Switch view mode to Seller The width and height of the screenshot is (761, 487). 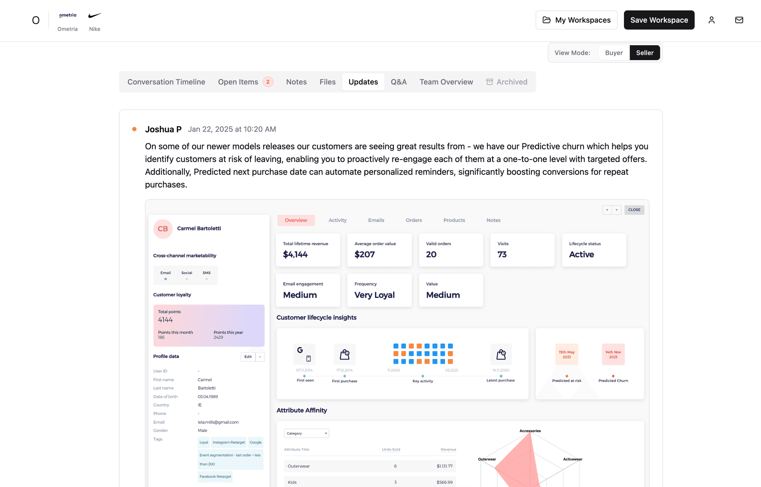click(x=644, y=53)
